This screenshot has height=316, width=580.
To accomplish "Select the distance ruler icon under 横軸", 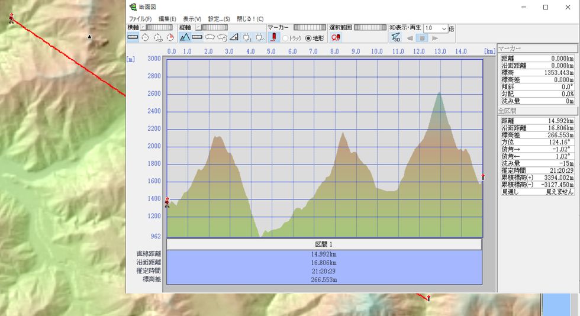I will pyautogui.click(x=133, y=38).
